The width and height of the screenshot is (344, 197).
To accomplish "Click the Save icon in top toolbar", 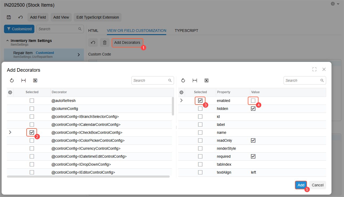I will coord(9,17).
